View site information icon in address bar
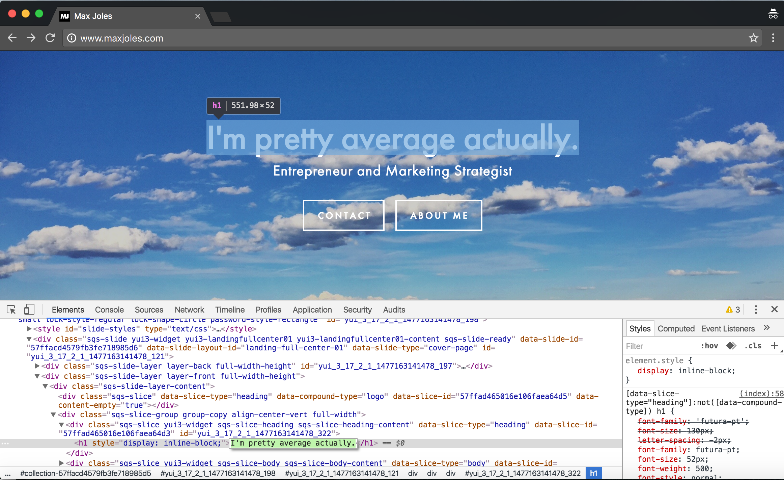 [72, 38]
